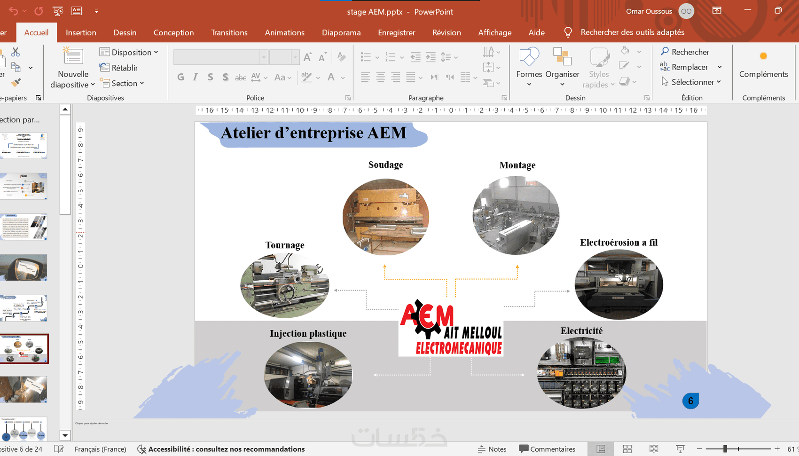This screenshot has width=799, height=456.
Task: Open spell check icon in status bar
Action: tap(59, 449)
